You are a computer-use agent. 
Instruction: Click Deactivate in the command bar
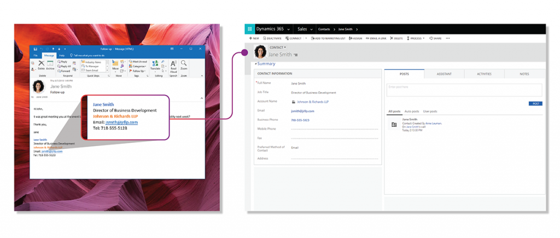pyautogui.click(x=272, y=38)
